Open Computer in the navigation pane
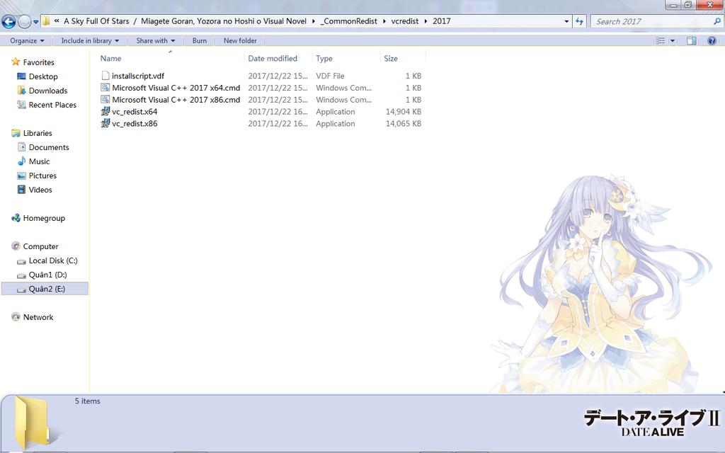The width and height of the screenshot is (725, 453). 40,247
